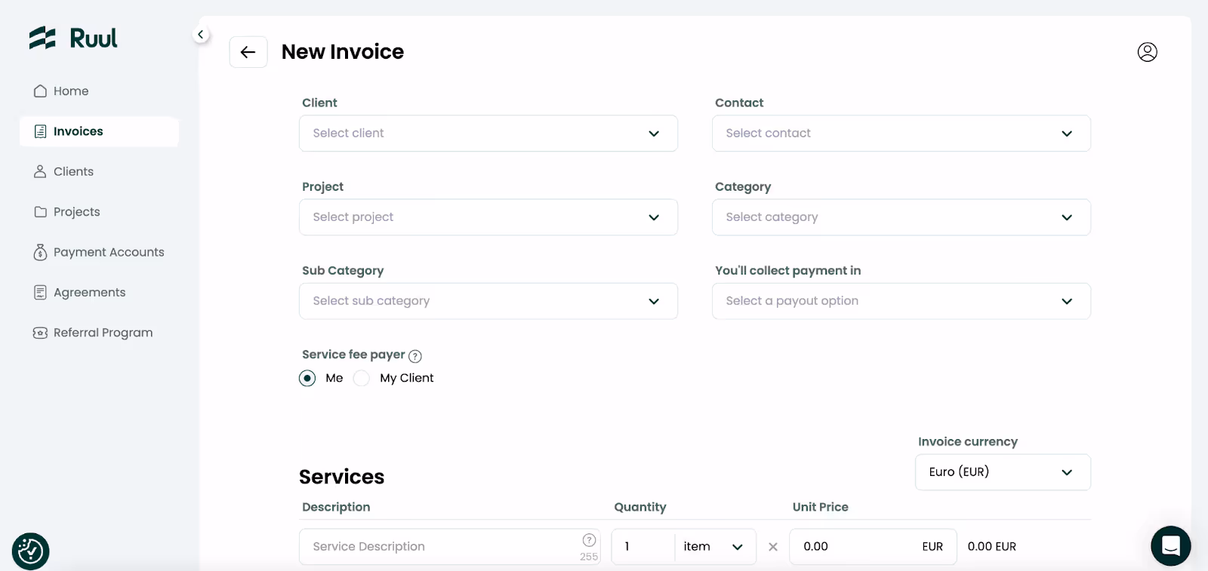Click the Description column header
The image size is (1208, 571).
point(336,507)
